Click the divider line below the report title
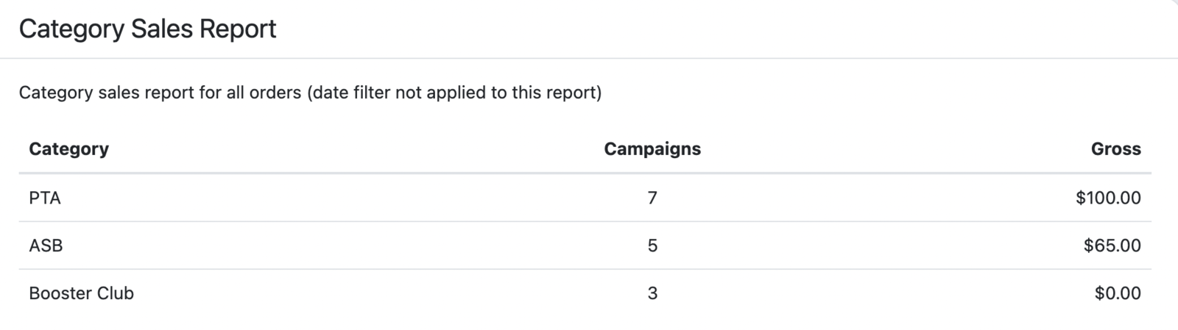Image resolution: width=1178 pixels, height=330 pixels. pos(589,57)
